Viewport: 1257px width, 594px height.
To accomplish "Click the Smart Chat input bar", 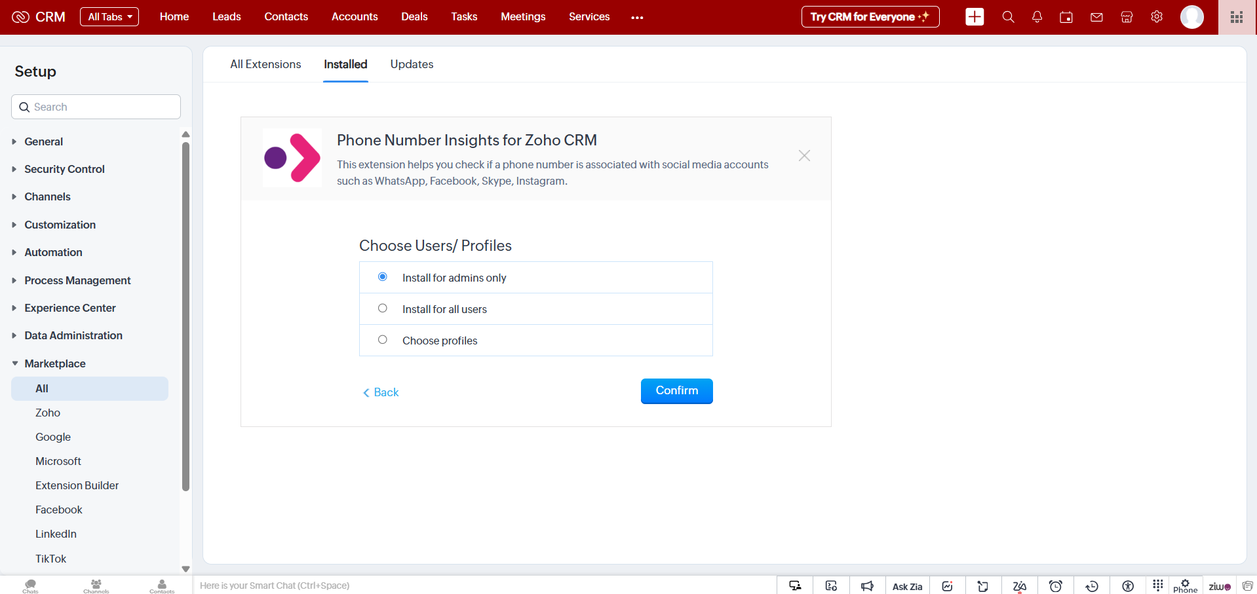I will point(485,585).
